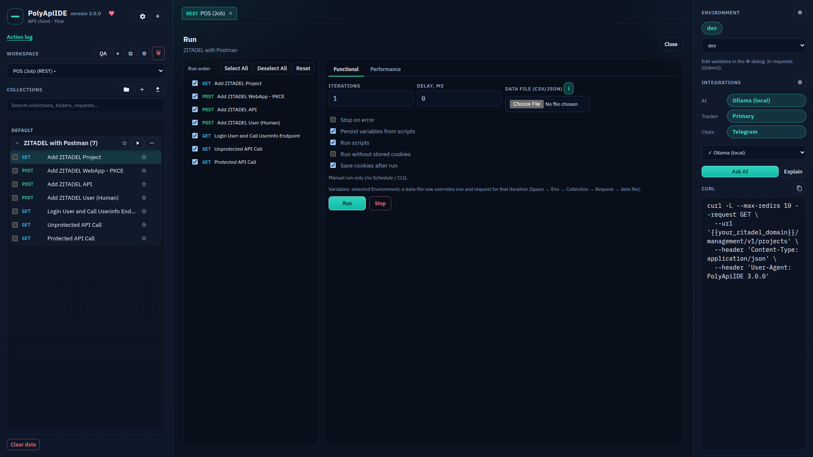Click the Iterations input field
This screenshot has height=457, width=813.
tap(371, 99)
